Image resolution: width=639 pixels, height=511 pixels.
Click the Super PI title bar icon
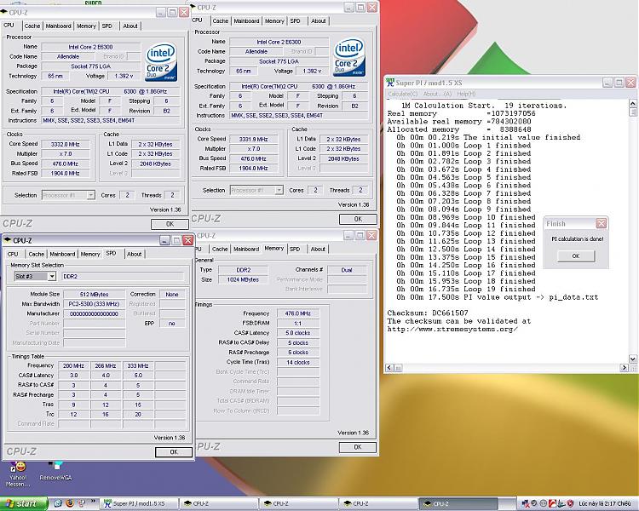click(390, 83)
